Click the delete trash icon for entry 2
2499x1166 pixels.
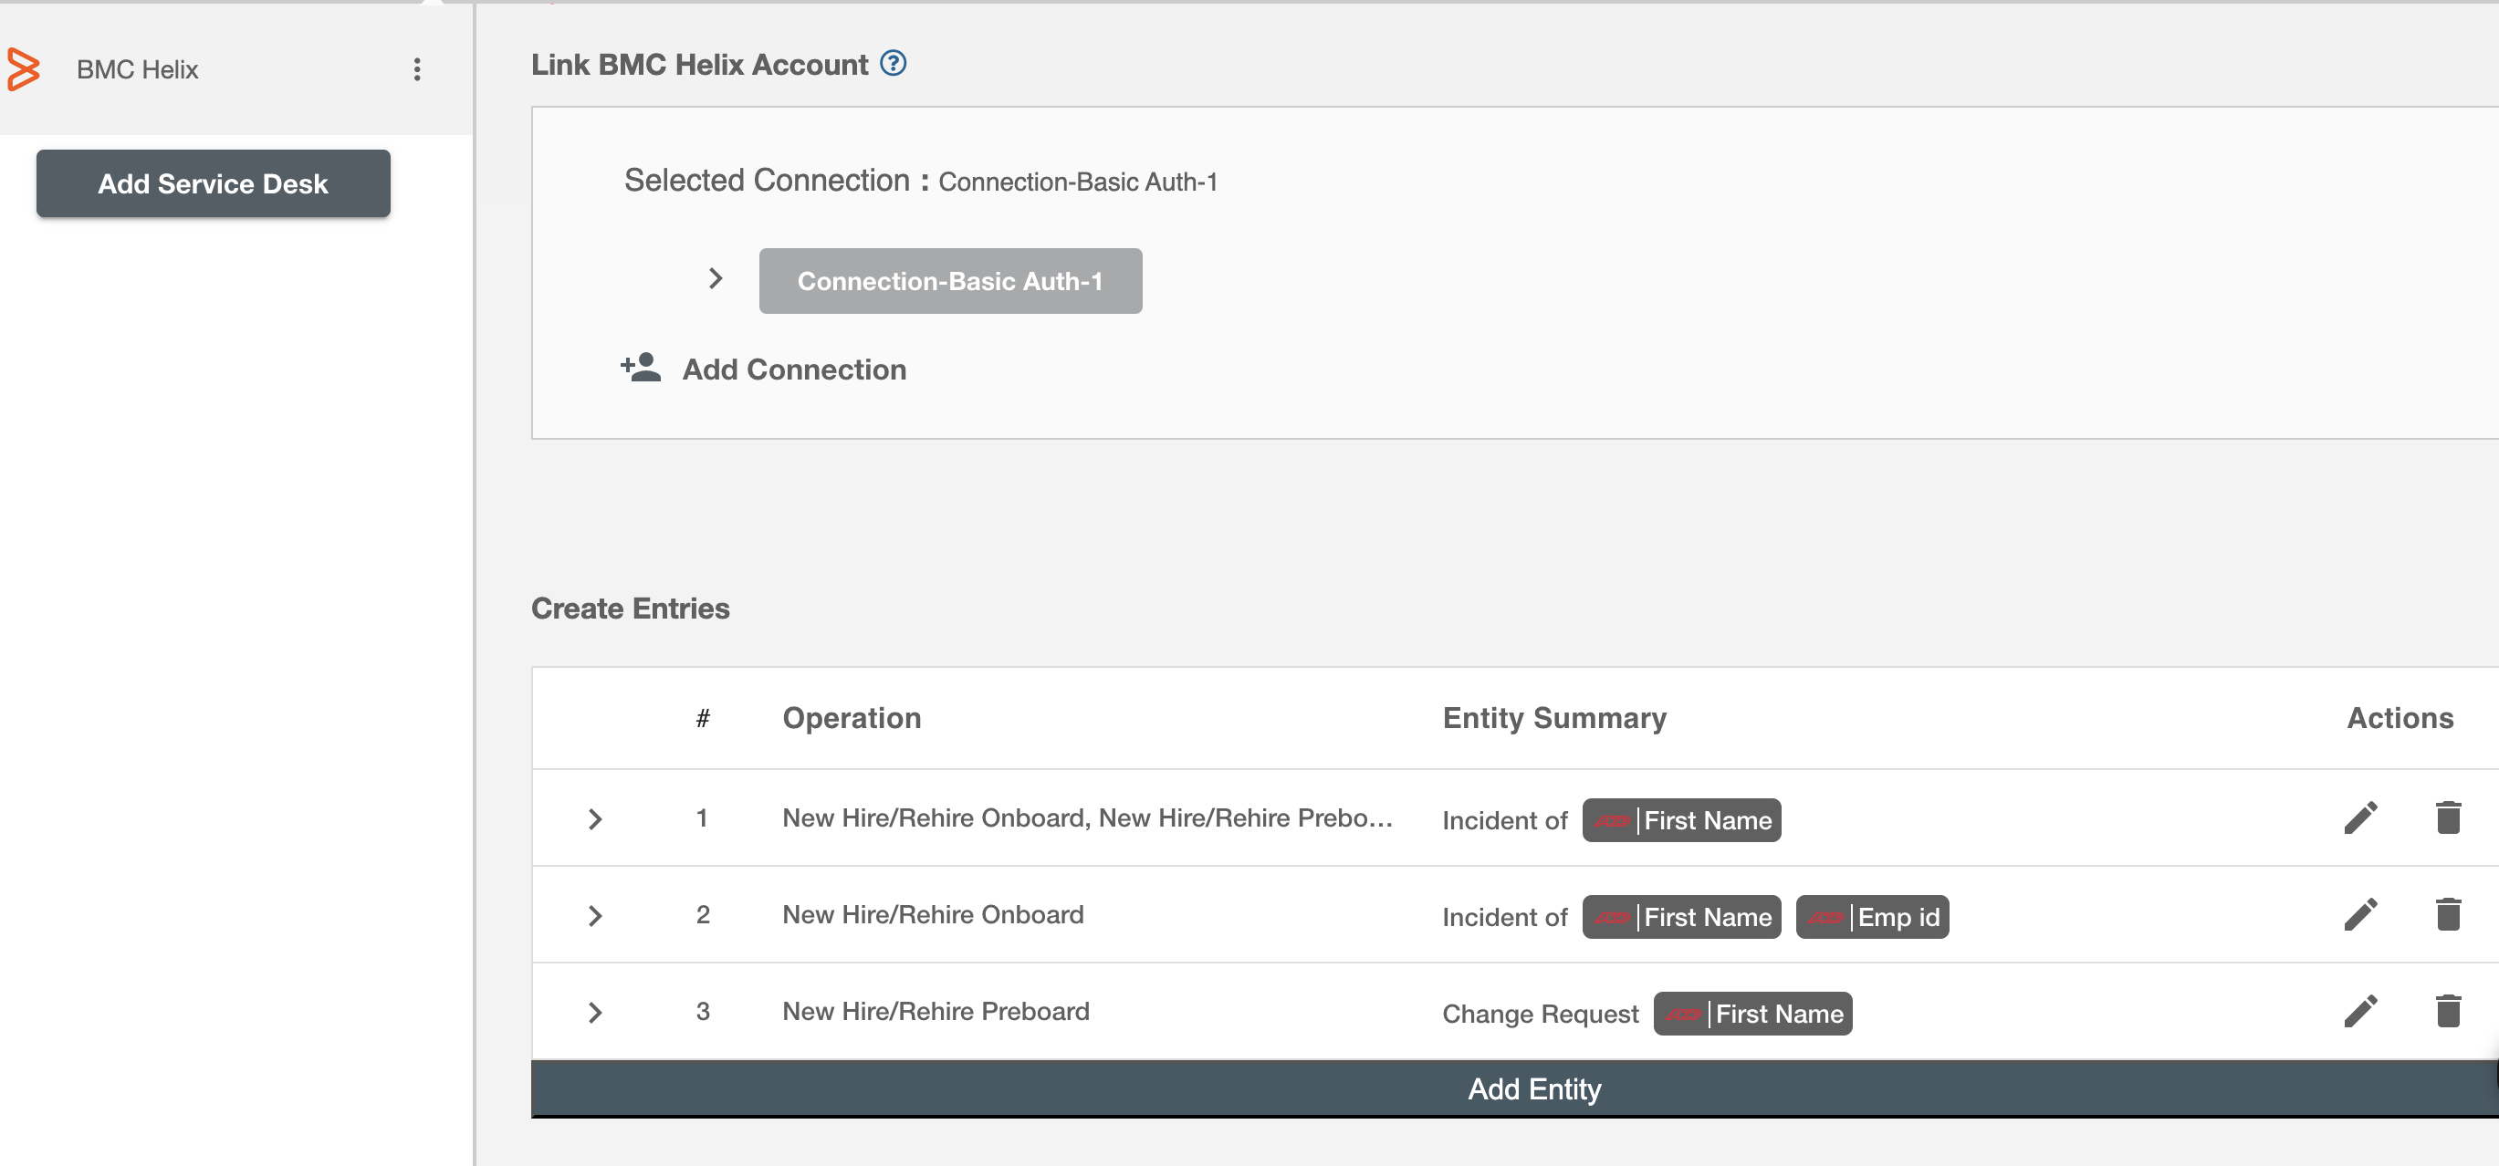pyautogui.click(x=2450, y=914)
